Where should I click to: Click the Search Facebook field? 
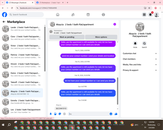coord(26,15)
